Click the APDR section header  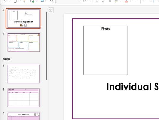6,60
